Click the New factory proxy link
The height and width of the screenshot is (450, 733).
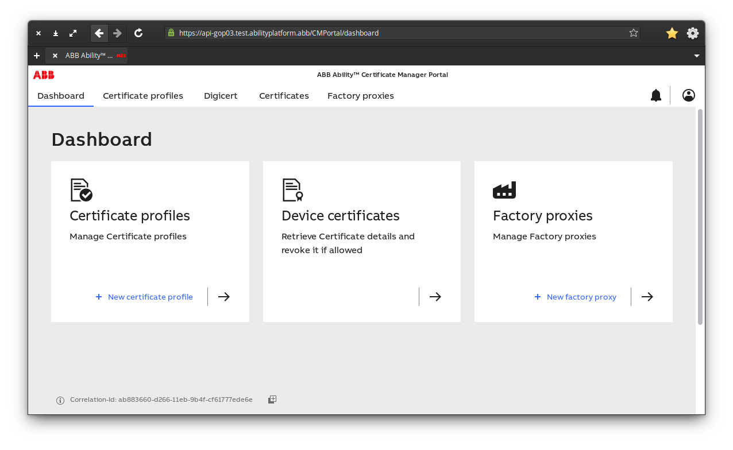tap(581, 297)
